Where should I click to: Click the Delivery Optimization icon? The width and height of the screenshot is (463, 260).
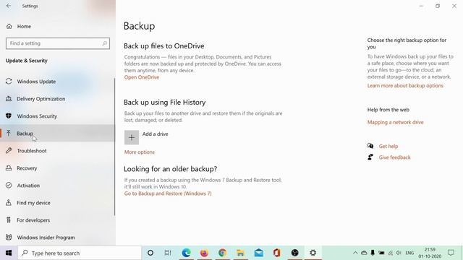(9, 98)
